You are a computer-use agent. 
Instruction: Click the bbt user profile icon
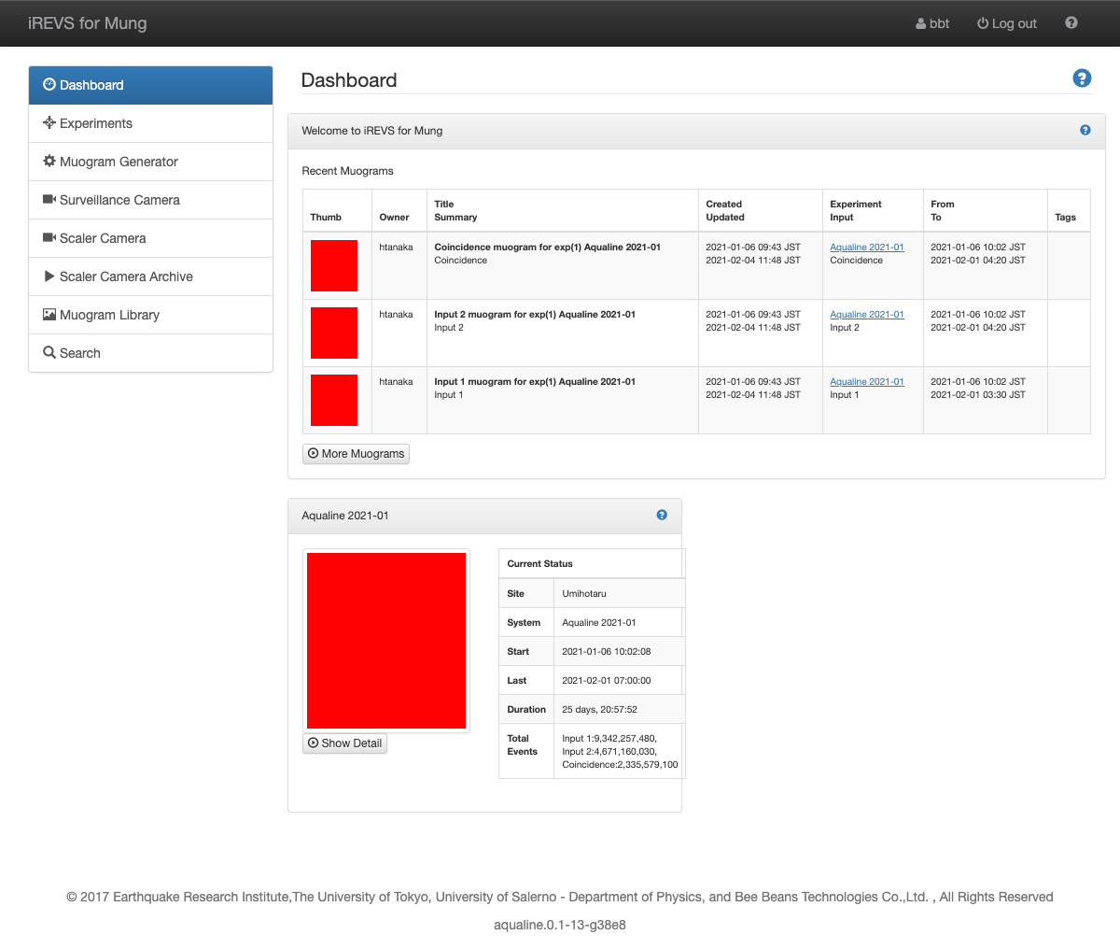(x=921, y=23)
